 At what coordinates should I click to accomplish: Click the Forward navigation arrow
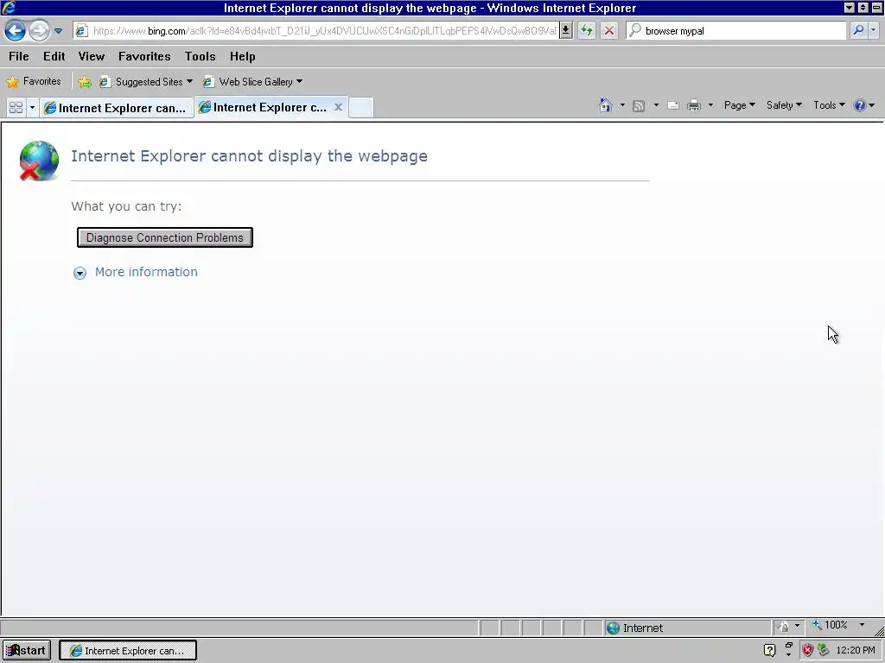click(x=39, y=31)
